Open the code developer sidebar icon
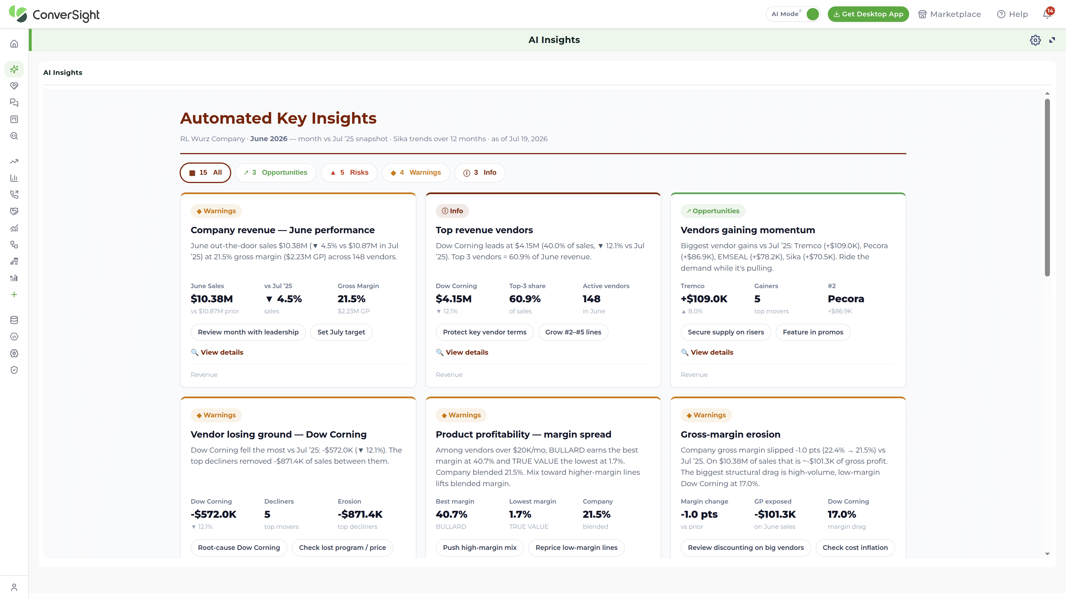1066x599 pixels. (14, 336)
